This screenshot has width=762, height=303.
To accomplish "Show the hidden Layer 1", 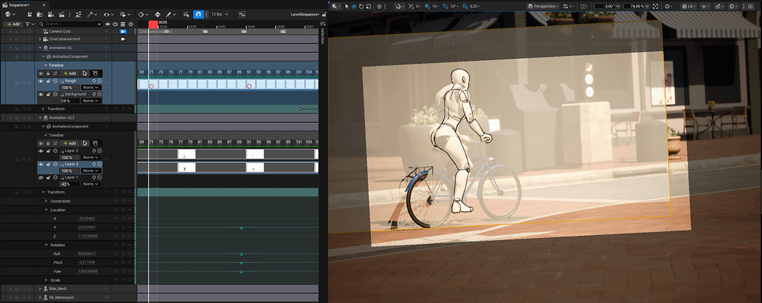I will coord(41,178).
